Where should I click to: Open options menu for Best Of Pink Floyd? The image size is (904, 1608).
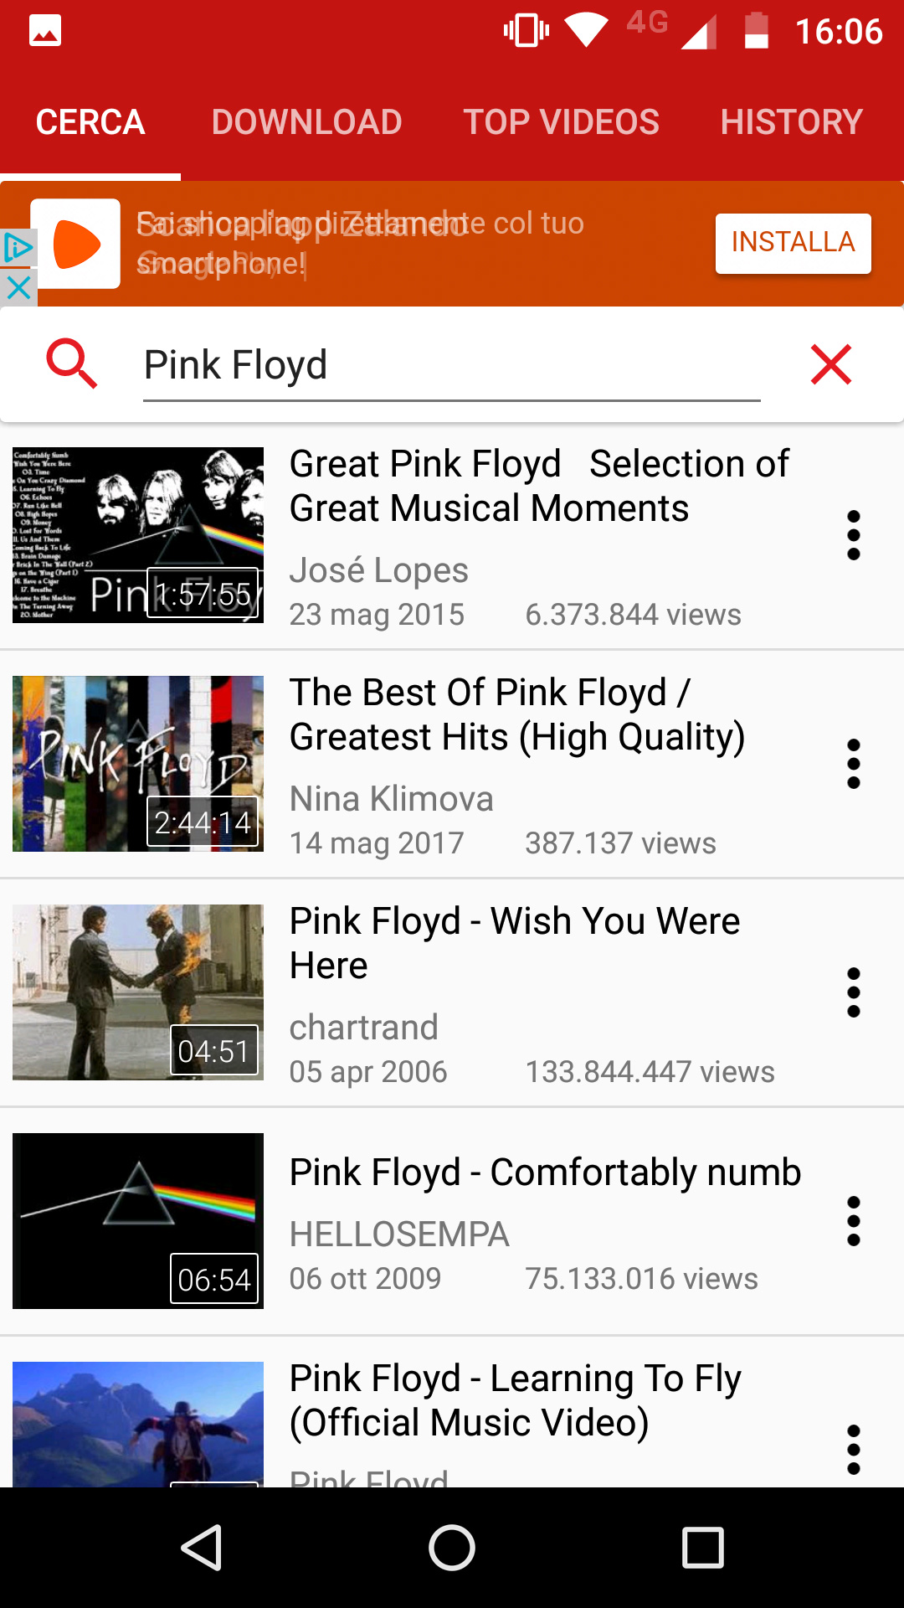(x=853, y=764)
